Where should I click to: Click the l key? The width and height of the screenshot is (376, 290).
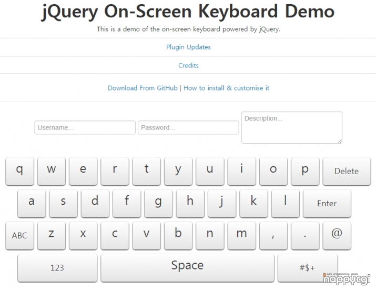[x=286, y=203]
